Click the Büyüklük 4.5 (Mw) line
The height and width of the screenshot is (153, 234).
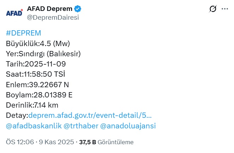pos(38,44)
